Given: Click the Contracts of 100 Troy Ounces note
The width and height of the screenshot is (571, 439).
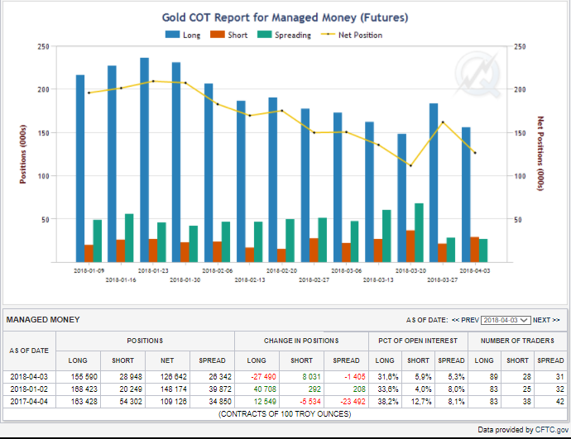Looking at the screenshot, I should click(x=285, y=414).
